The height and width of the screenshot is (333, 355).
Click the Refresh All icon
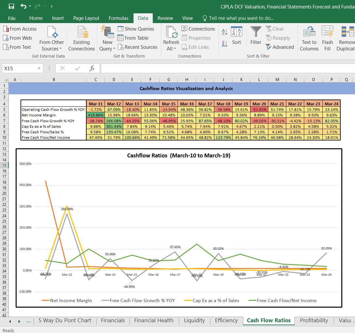[x=171, y=32]
